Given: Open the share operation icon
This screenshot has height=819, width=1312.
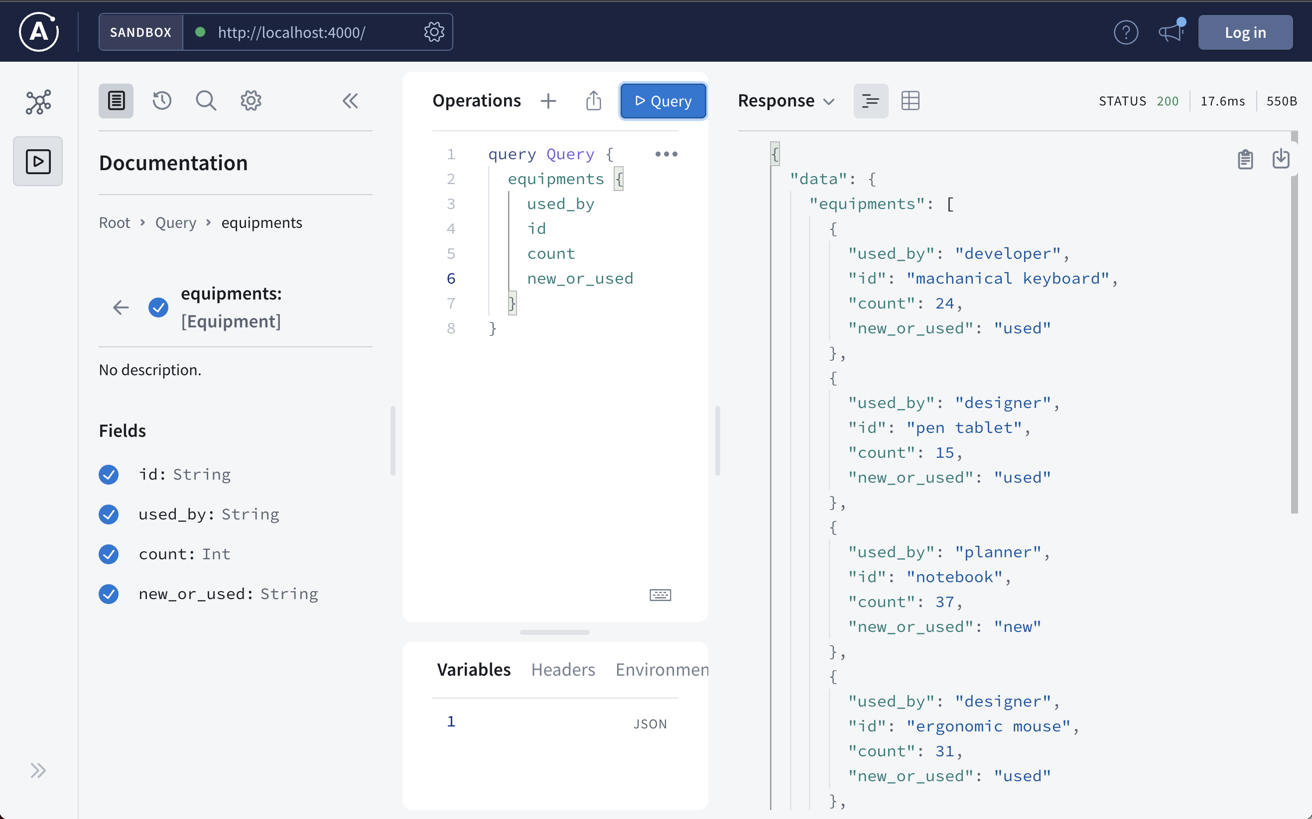Looking at the screenshot, I should [x=594, y=101].
